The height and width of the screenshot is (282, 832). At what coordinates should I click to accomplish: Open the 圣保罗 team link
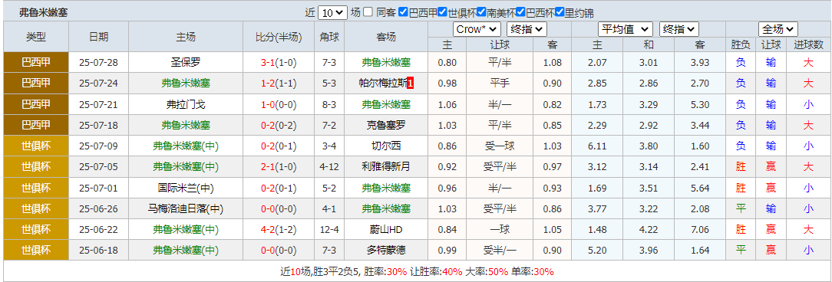tap(186, 63)
